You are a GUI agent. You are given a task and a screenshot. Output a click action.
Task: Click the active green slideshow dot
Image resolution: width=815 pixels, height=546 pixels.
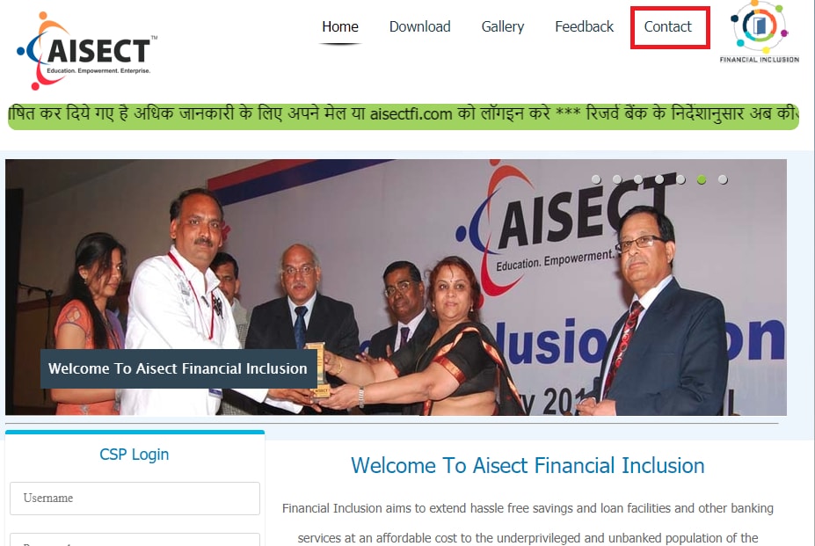(702, 179)
